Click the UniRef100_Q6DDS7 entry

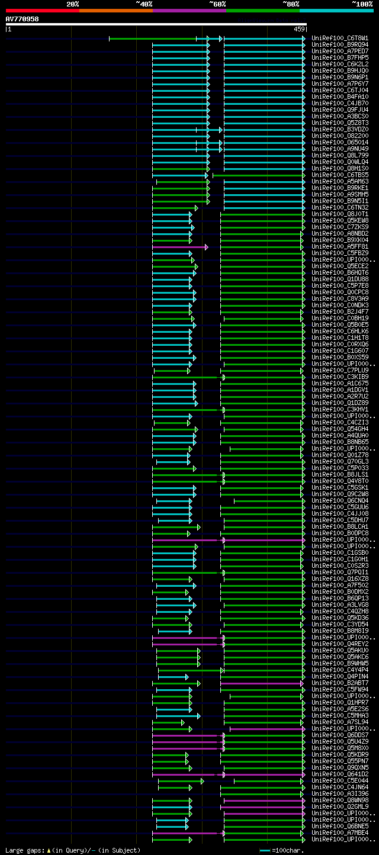[x=340, y=735]
